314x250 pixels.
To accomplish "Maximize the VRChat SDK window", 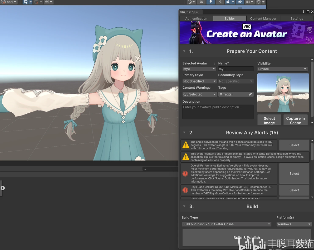I will coord(308,12).
